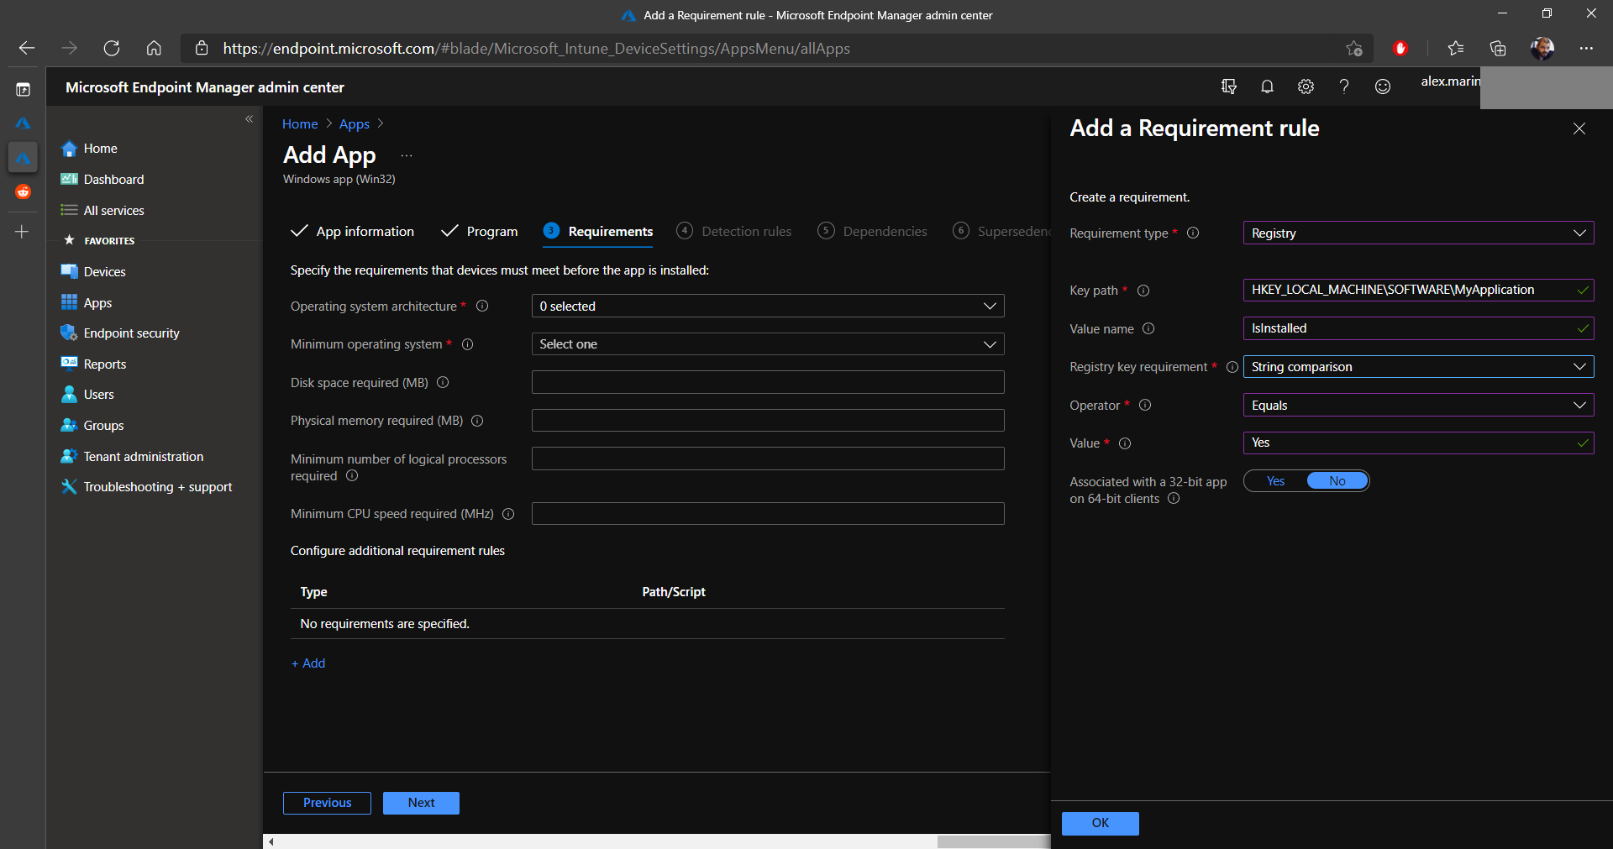Screen dimensions: 1613x849
Task: Click the + Add requirement link
Action: [x=308, y=663]
